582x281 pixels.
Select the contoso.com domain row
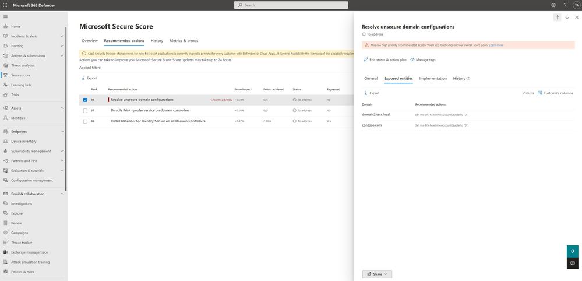coord(468,125)
